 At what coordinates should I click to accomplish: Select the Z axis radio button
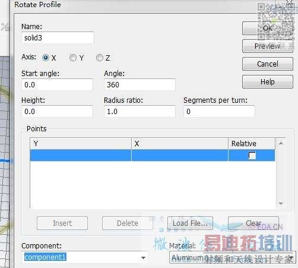coord(100,58)
